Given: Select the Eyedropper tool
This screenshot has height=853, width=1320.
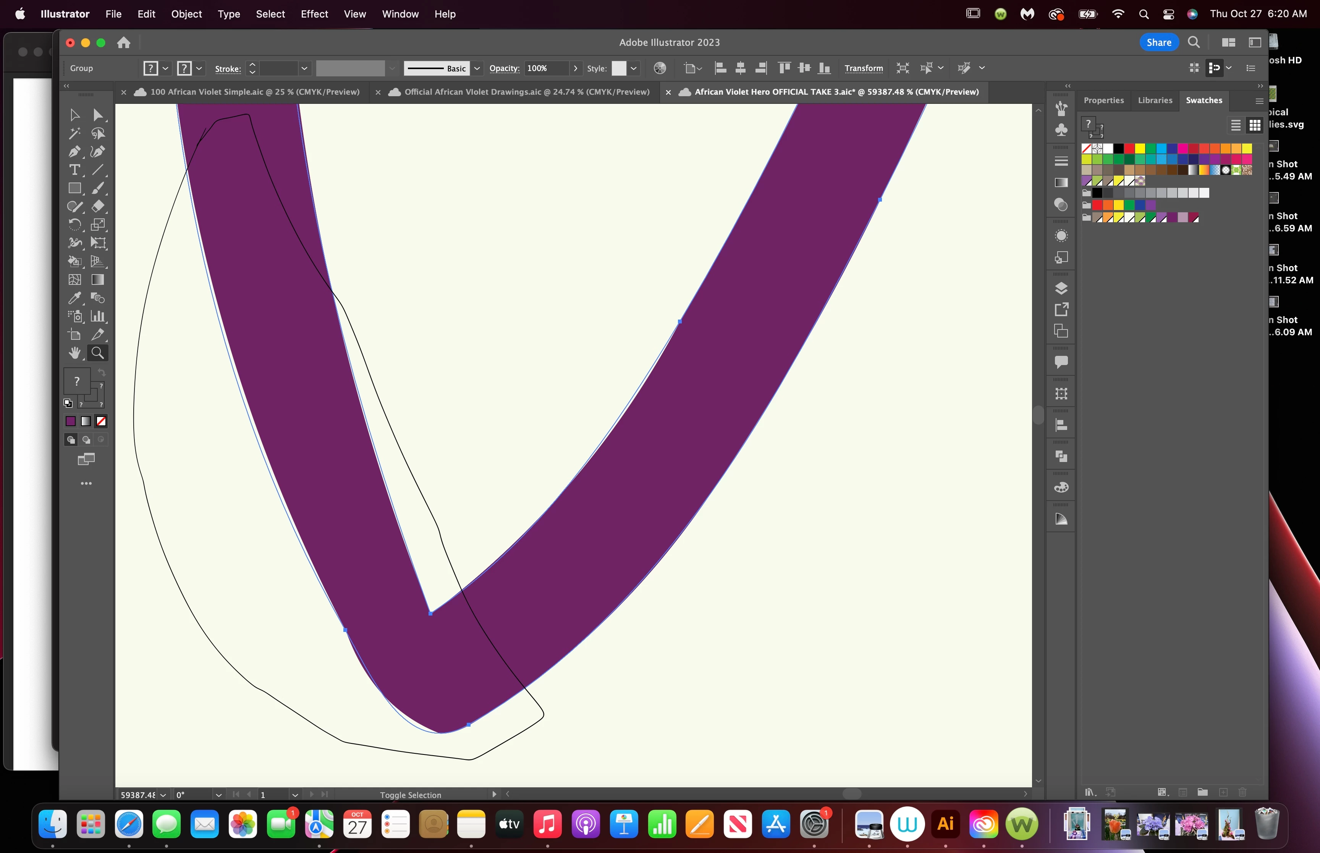Looking at the screenshot, I should point(74,298).
